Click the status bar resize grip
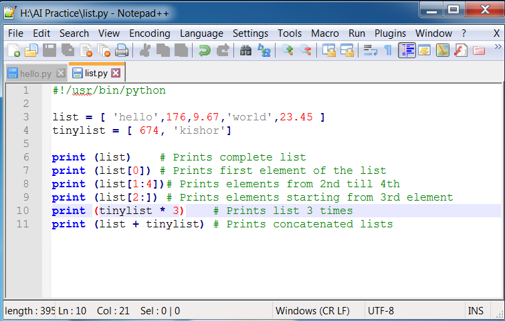Screen dimensions: 505x321 click(x=499, y=314)
